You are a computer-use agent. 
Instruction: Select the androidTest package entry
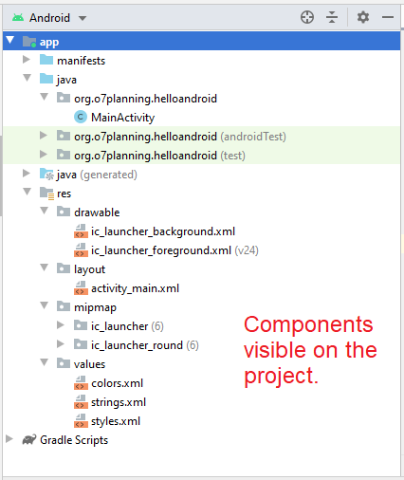coord(180,137)
